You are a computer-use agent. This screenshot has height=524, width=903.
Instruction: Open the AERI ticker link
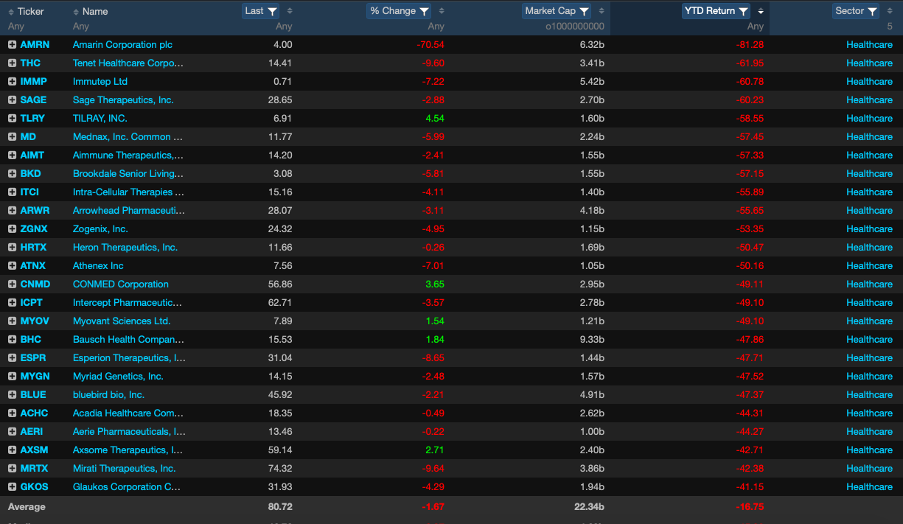[x=31, y=432]
